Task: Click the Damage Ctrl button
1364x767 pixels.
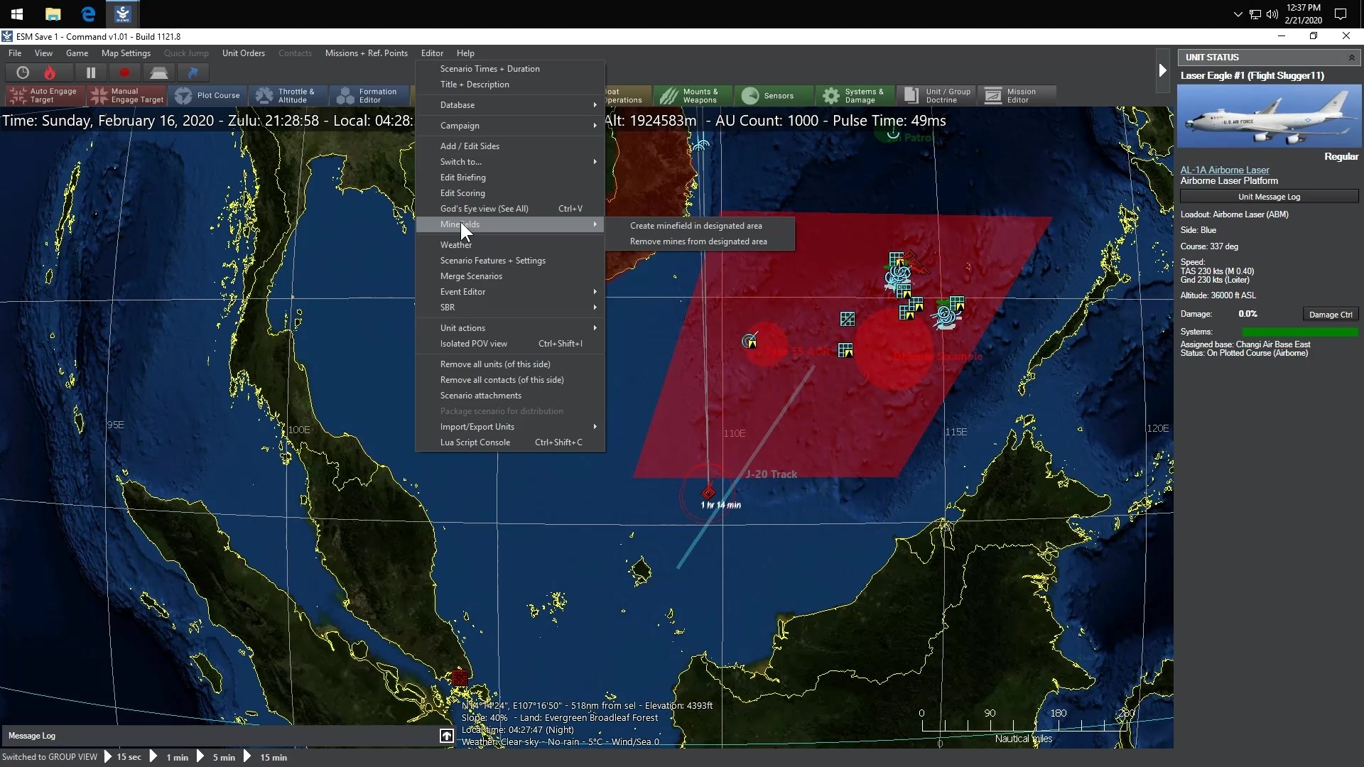Action: tap(1331, 315)
